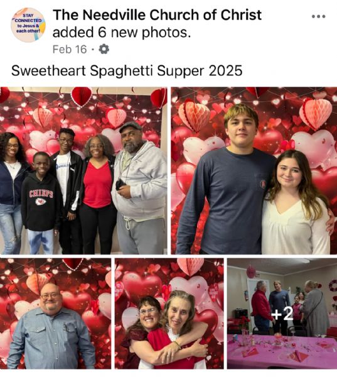
Task: Show the +2 remaining photos
Action: click(282, 314)
